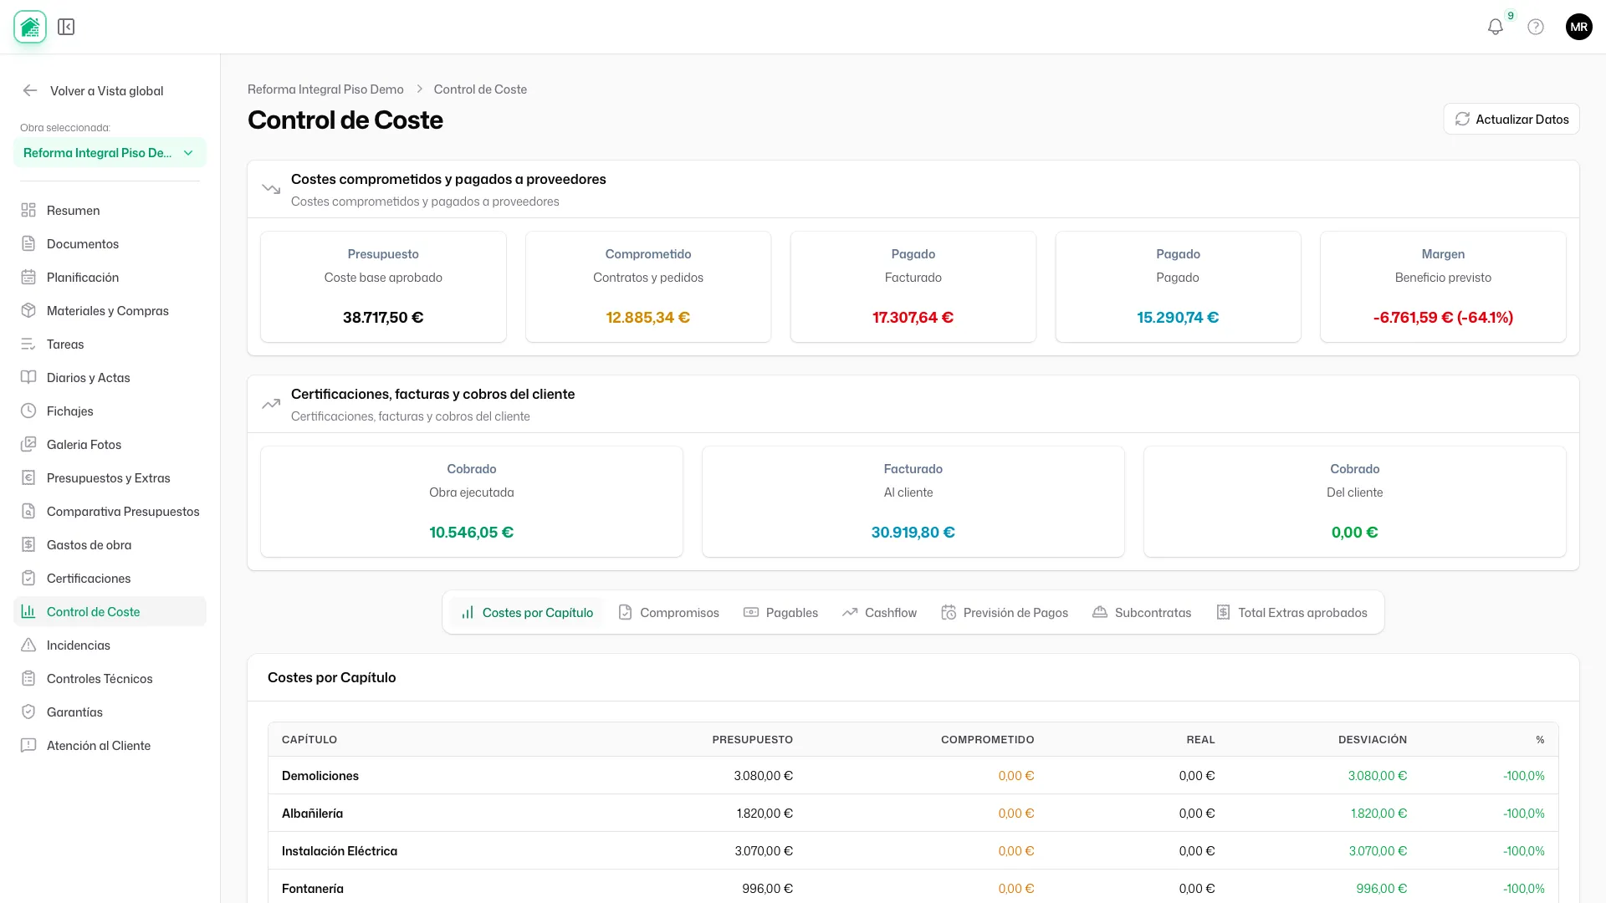Click the Certificaciones clipboard icon
Screen dimensions: 1606x903
pyautogui.click(x=28, y=578)
